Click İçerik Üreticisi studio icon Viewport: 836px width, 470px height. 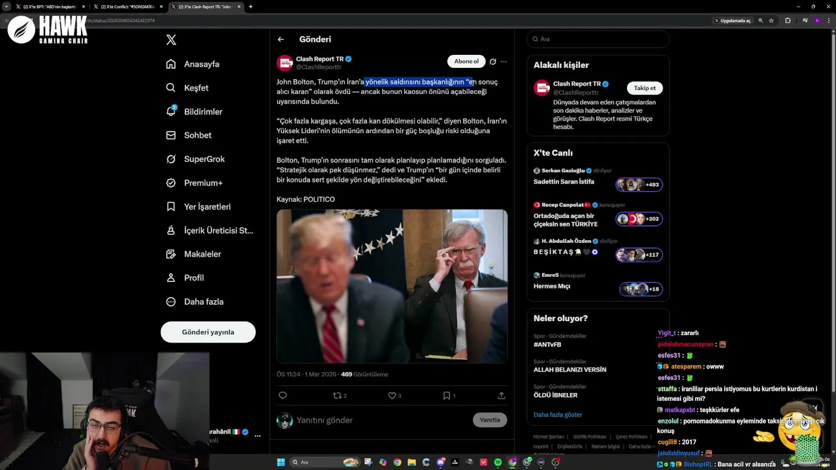(x=171, y=230)
